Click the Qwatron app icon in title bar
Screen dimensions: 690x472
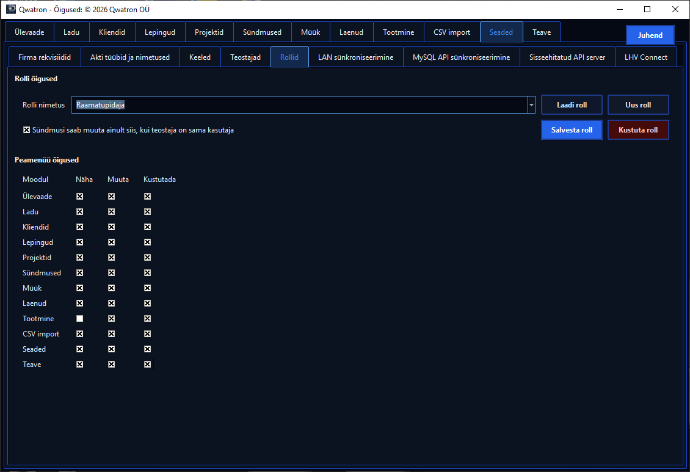[11, 9]
